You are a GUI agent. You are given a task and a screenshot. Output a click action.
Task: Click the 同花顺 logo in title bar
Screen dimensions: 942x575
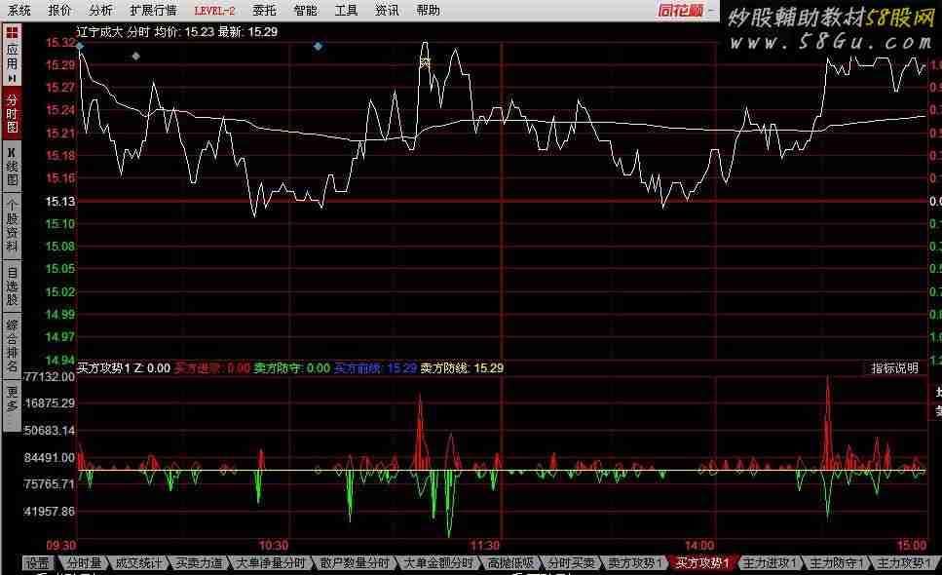[x=680, y=10]
